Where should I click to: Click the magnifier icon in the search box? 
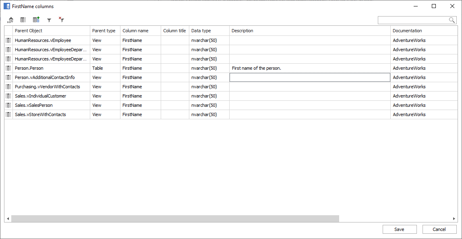[452, 20]
